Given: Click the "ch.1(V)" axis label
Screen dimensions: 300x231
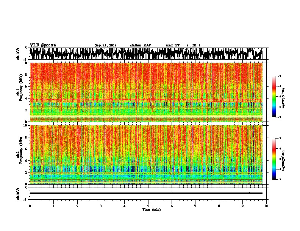Looking at the screenshot, I should point(18,54).
